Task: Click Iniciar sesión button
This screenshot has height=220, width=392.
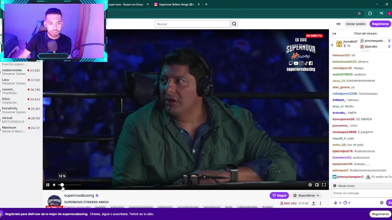Action: tap(356, 24)
